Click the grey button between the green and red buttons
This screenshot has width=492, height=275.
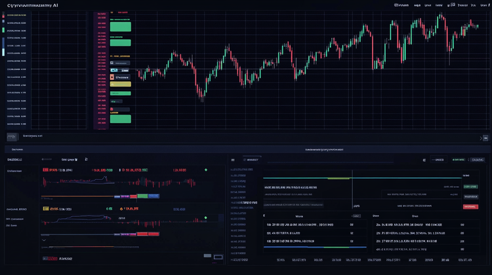470,196
